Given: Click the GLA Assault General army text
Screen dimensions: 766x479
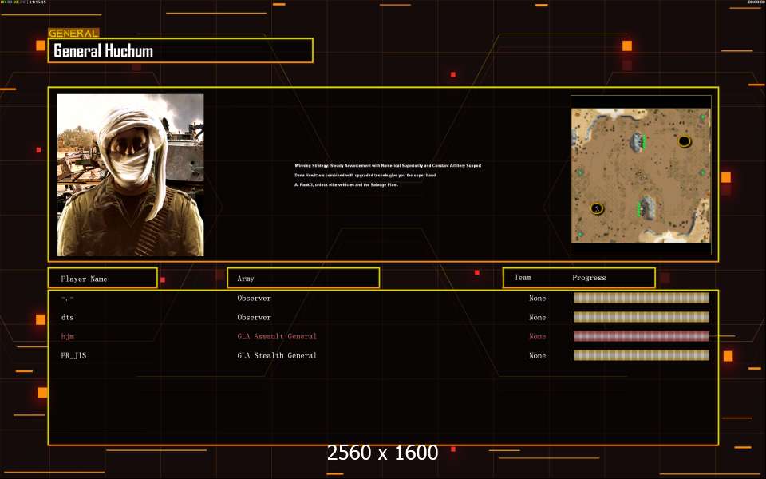Looking at the screenshot, I should click(x=277, y=337).
